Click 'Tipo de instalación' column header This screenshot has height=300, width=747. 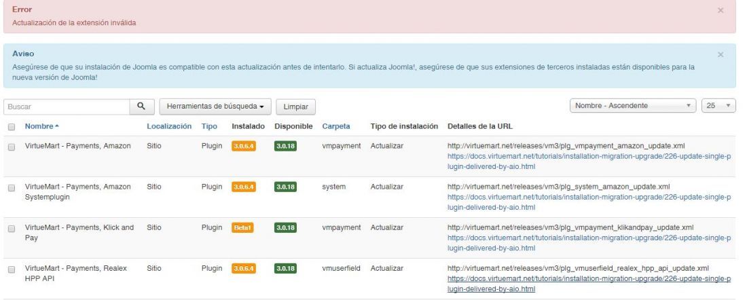[x=404, y=126]
